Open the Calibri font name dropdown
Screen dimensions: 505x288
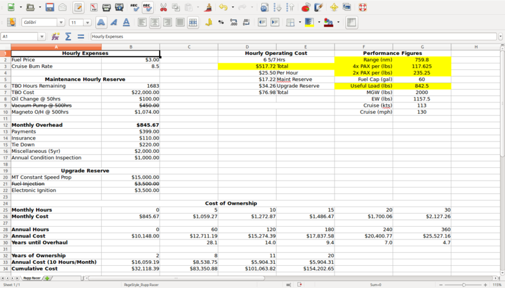(x=61, y=23)
